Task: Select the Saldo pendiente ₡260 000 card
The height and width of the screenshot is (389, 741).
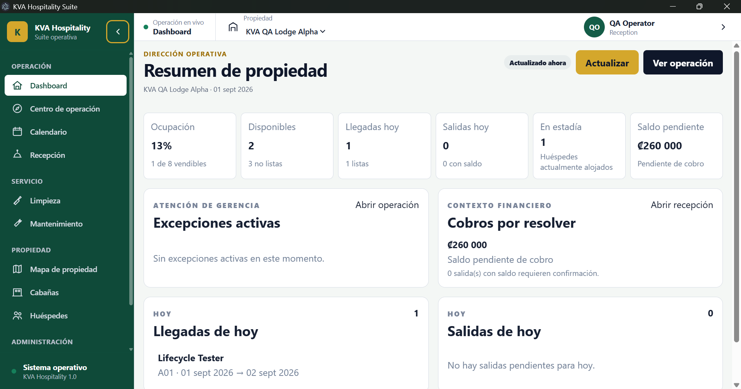Action: click(x=677, y=146)
